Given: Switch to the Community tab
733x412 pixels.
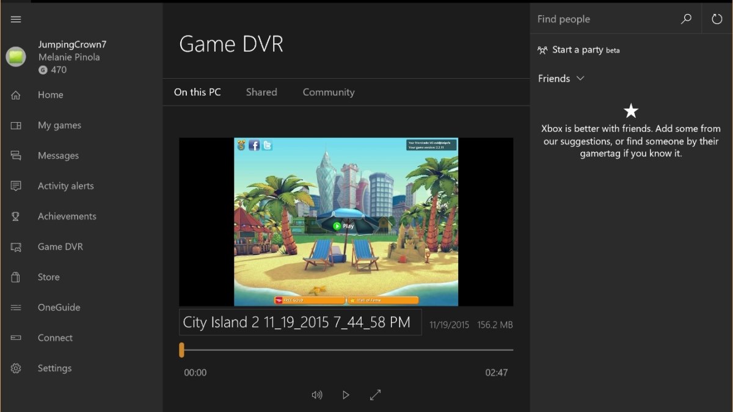Looking at the screenshot, I should coord(329,92).
